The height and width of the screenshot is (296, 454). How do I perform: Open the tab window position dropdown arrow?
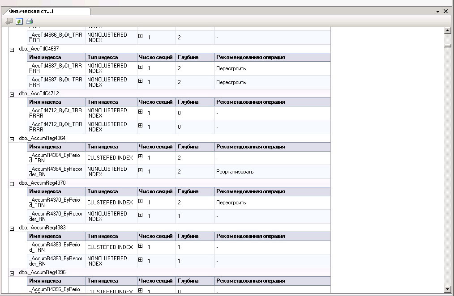tap(438, 12)
